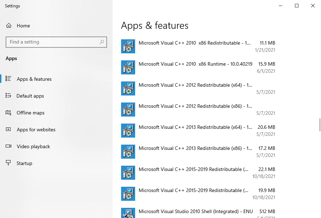Viewport: 321px width, 218px height.
Task: Click the icon of Visual C++ 2013 Redistributable (x64)
Action: pos(128,131)
